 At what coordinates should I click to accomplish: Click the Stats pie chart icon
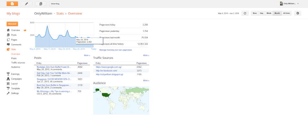8,49
